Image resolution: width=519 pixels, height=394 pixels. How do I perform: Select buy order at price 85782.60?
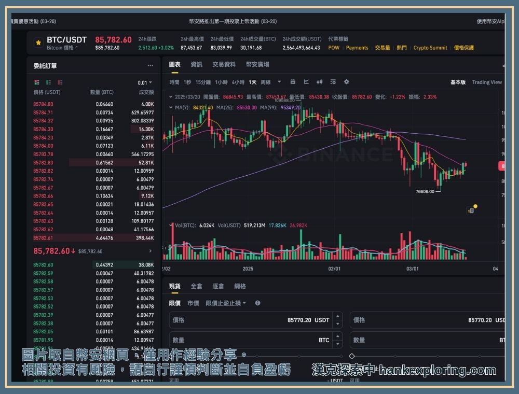pyautogui.click(x=93, y=265)
